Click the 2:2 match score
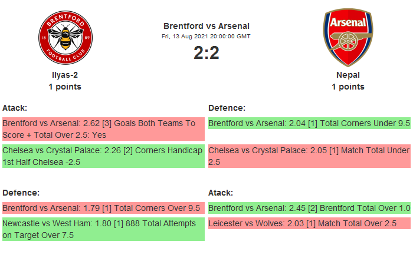The height and width of the screenshot is (271, 413). point(206,53)
